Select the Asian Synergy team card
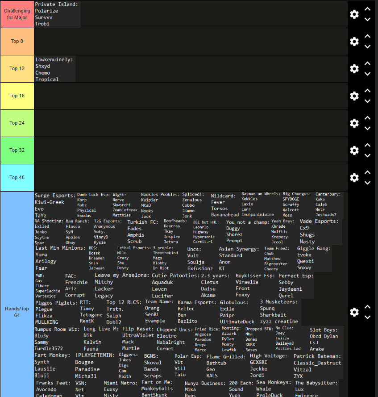 tap(239, 259)
